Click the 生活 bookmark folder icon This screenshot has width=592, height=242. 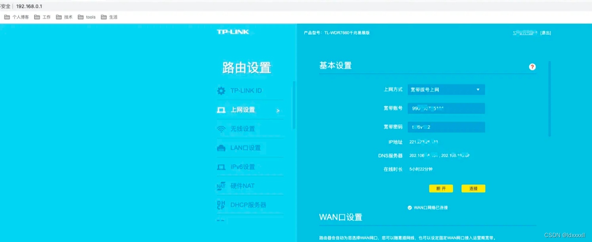104,17
